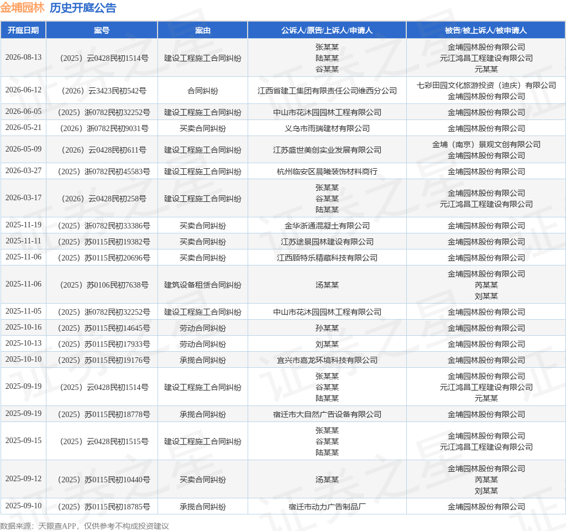Click plaintiff 杭州临安区晨曦装饰材料商行

[327, 171]
